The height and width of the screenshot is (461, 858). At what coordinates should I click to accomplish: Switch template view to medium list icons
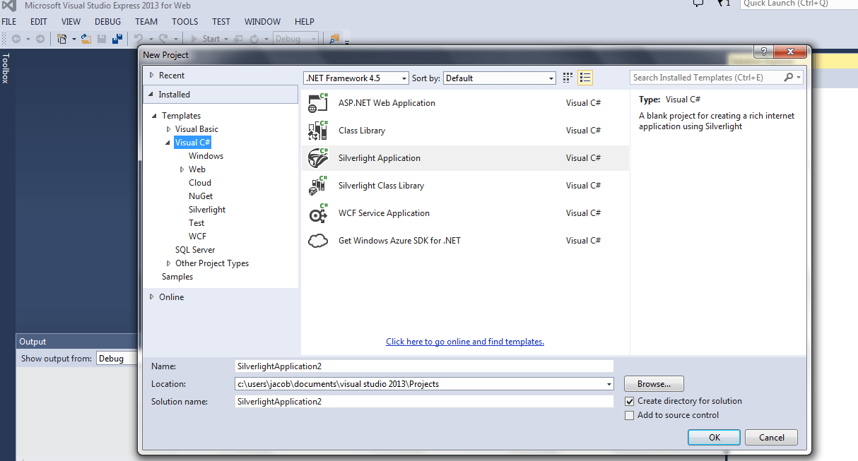click(585, 78)
